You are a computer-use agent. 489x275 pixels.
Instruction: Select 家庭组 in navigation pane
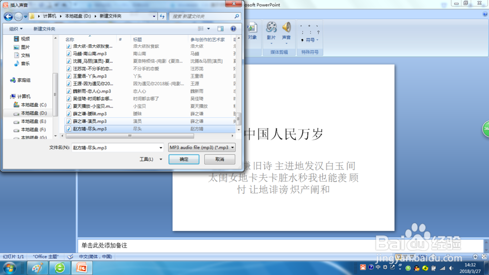21,80
